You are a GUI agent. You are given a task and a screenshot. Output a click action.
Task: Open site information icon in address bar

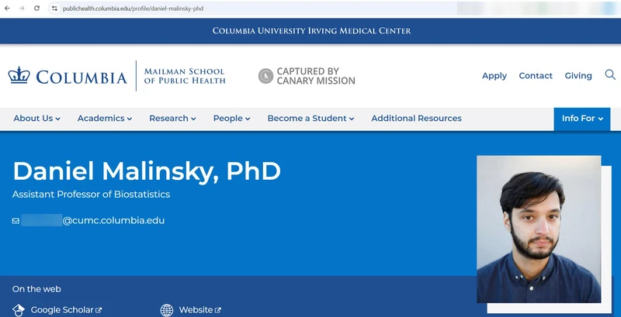coord(54,8)
